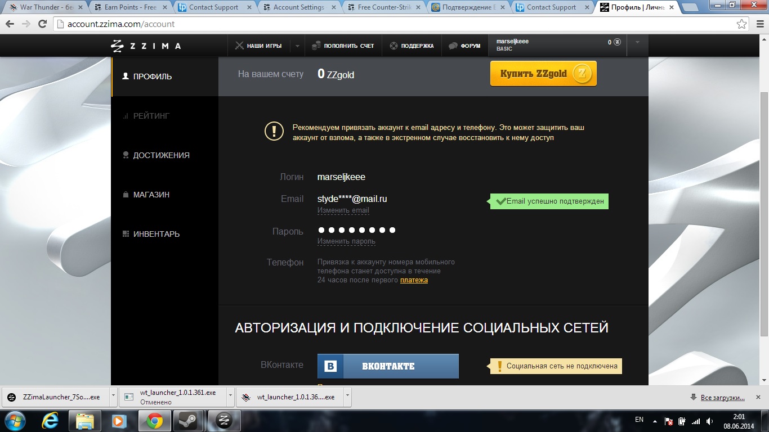The width and height of the screenshot is (769, 432).
Task: Click the email styde****@mail.ru text
Action: (352, 199)
